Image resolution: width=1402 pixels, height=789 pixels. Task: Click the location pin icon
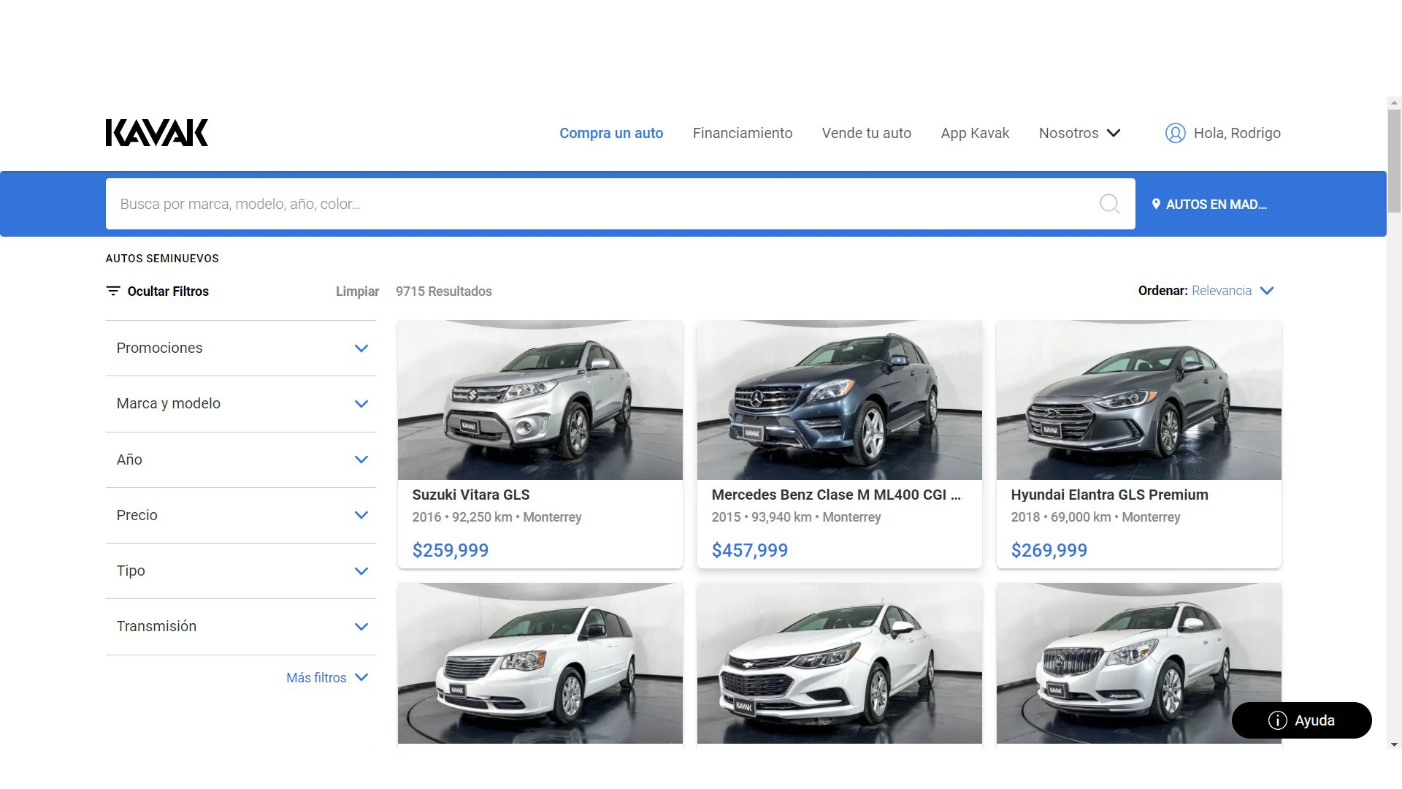click(1156, 205)
